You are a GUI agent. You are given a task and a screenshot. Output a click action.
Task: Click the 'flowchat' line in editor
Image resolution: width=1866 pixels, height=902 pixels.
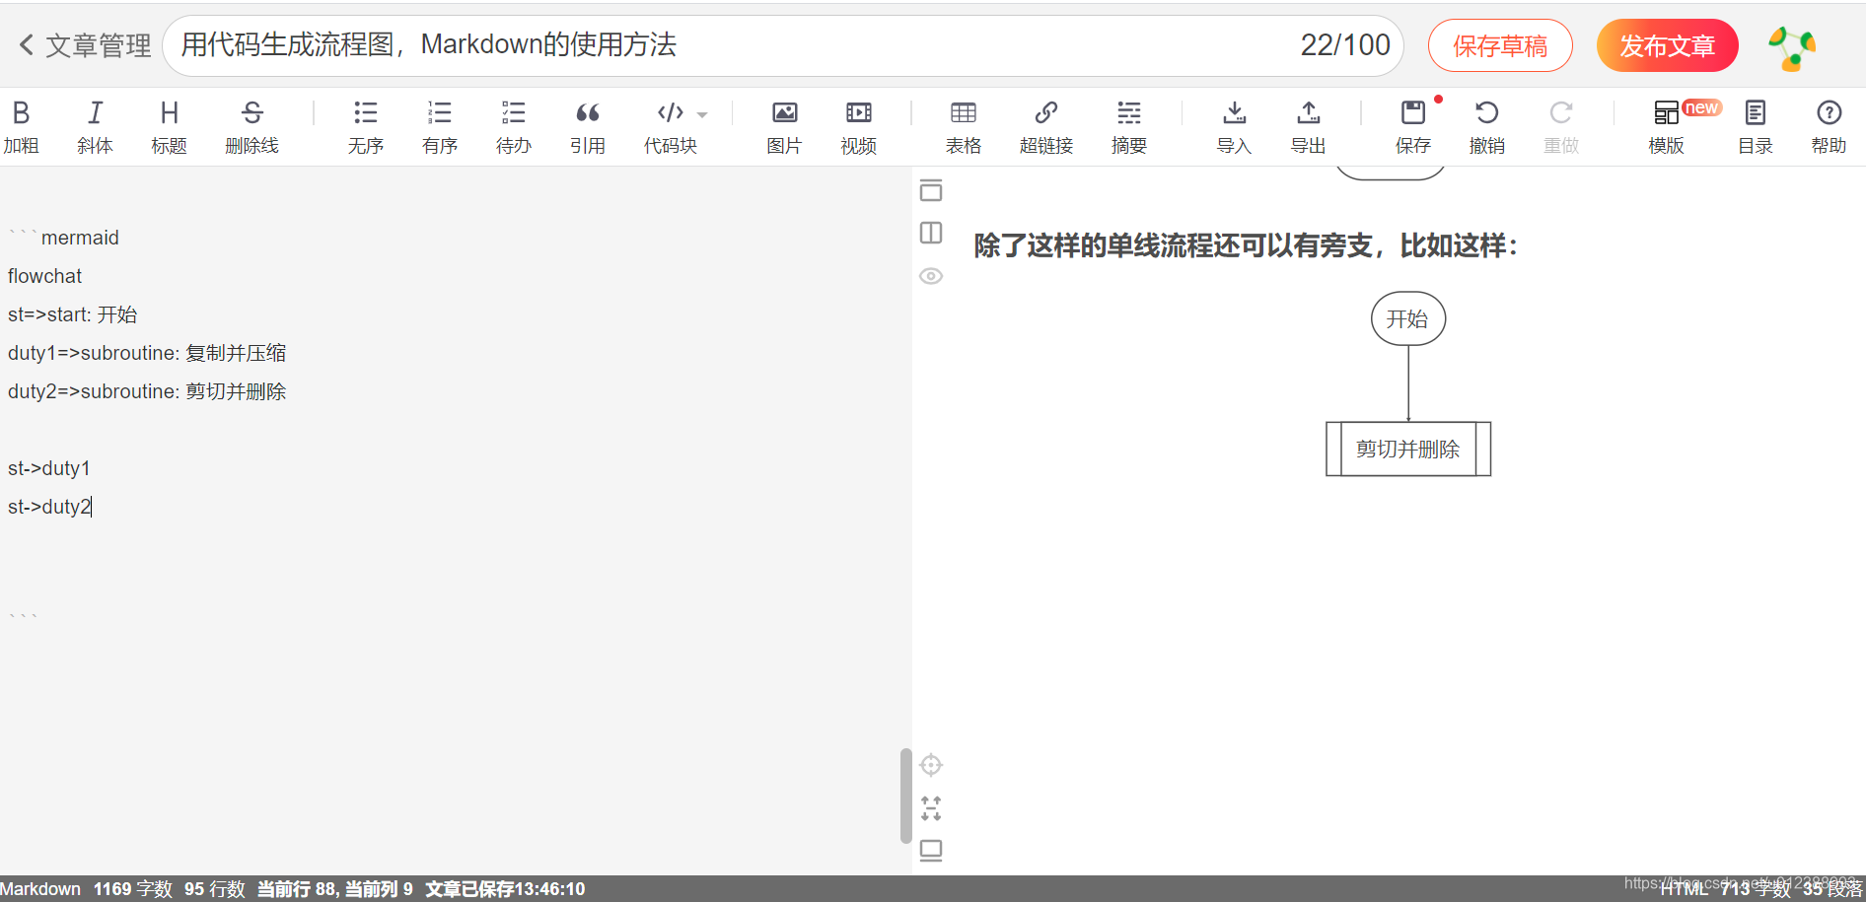tap(45, 276)
